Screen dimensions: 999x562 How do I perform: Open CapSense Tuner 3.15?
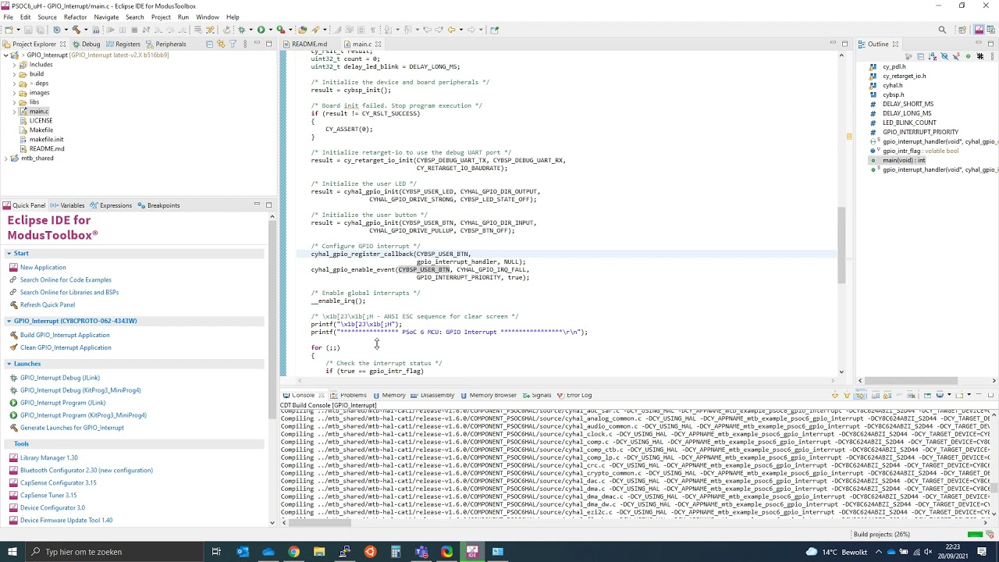click(48, 495)
